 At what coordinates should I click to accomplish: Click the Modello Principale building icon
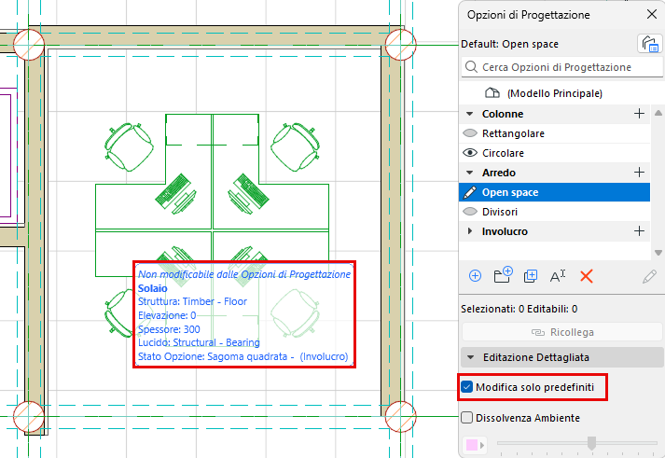click(x=492, y=93)
